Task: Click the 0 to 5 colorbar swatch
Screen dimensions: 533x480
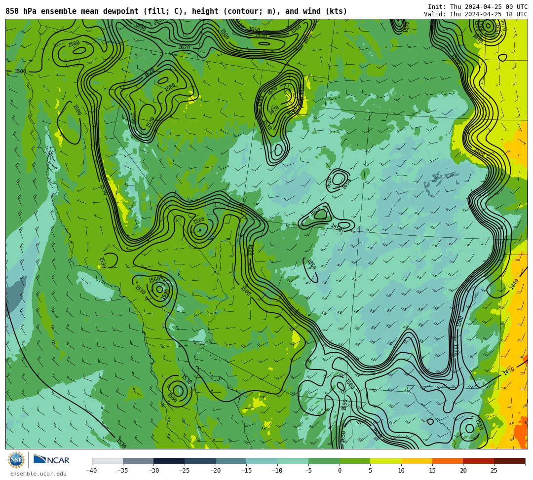Action: pyautogui.click(x=355, y=461)
